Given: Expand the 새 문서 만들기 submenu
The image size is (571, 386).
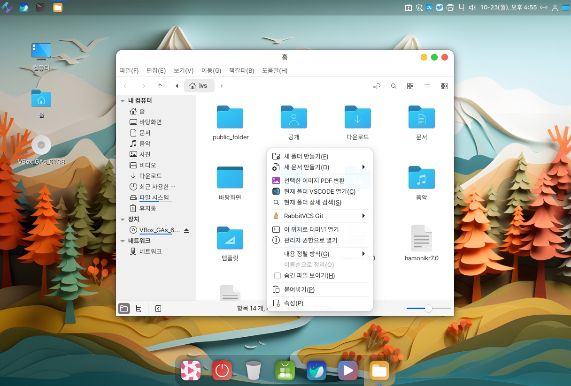Looking at the screenshot, I should 318,167.
